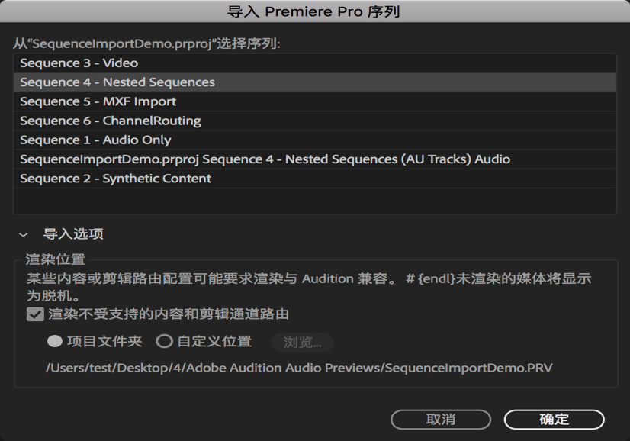This screenshot has height=441, width=630.
Task: Choose the Nested Sequences (AU Tracks) Audio entry
Action: point(265,159)
